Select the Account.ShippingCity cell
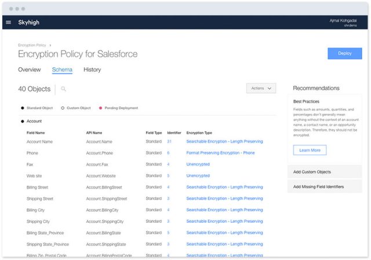The image size is (371, 260). [x=105, y=221]
